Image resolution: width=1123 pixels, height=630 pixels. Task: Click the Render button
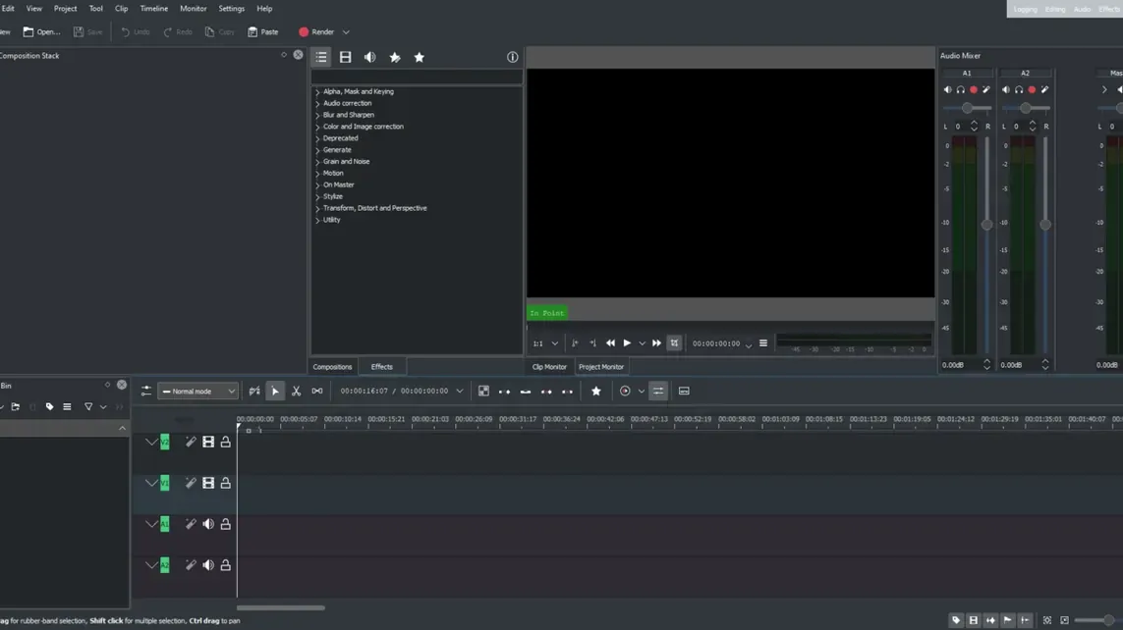click(316, 32)
